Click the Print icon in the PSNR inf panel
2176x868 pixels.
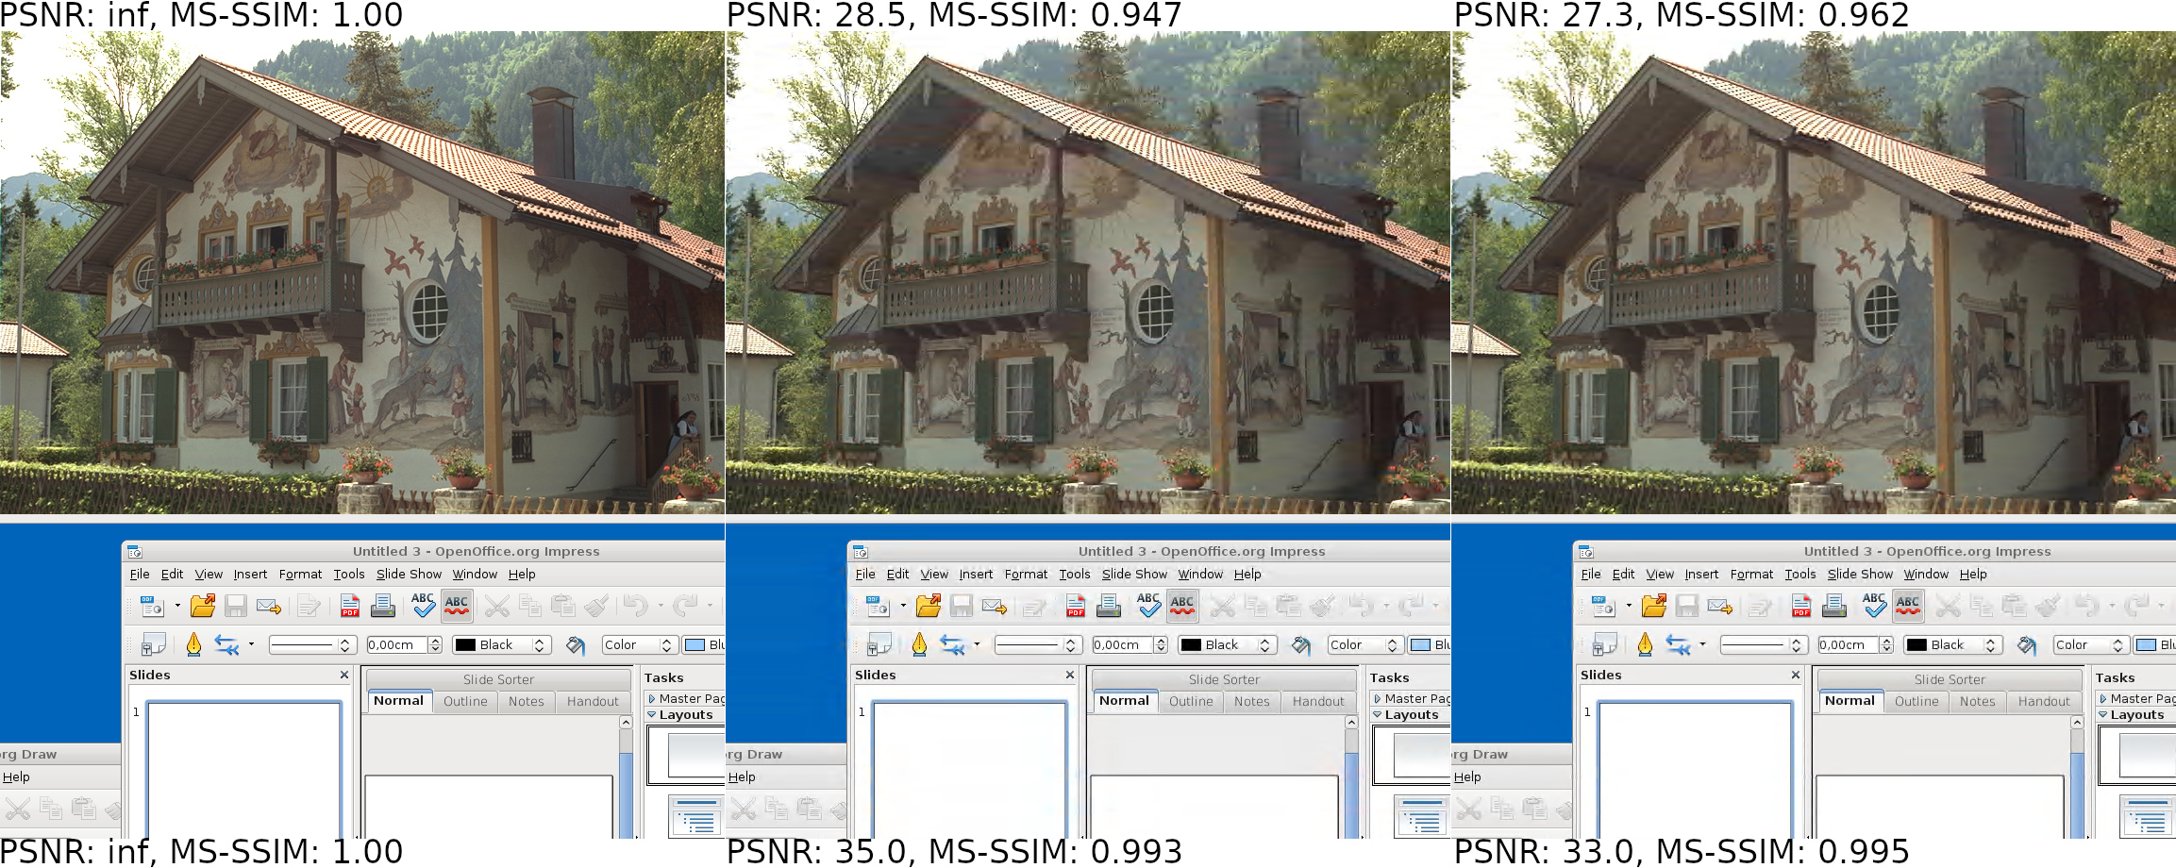(383, 606)
